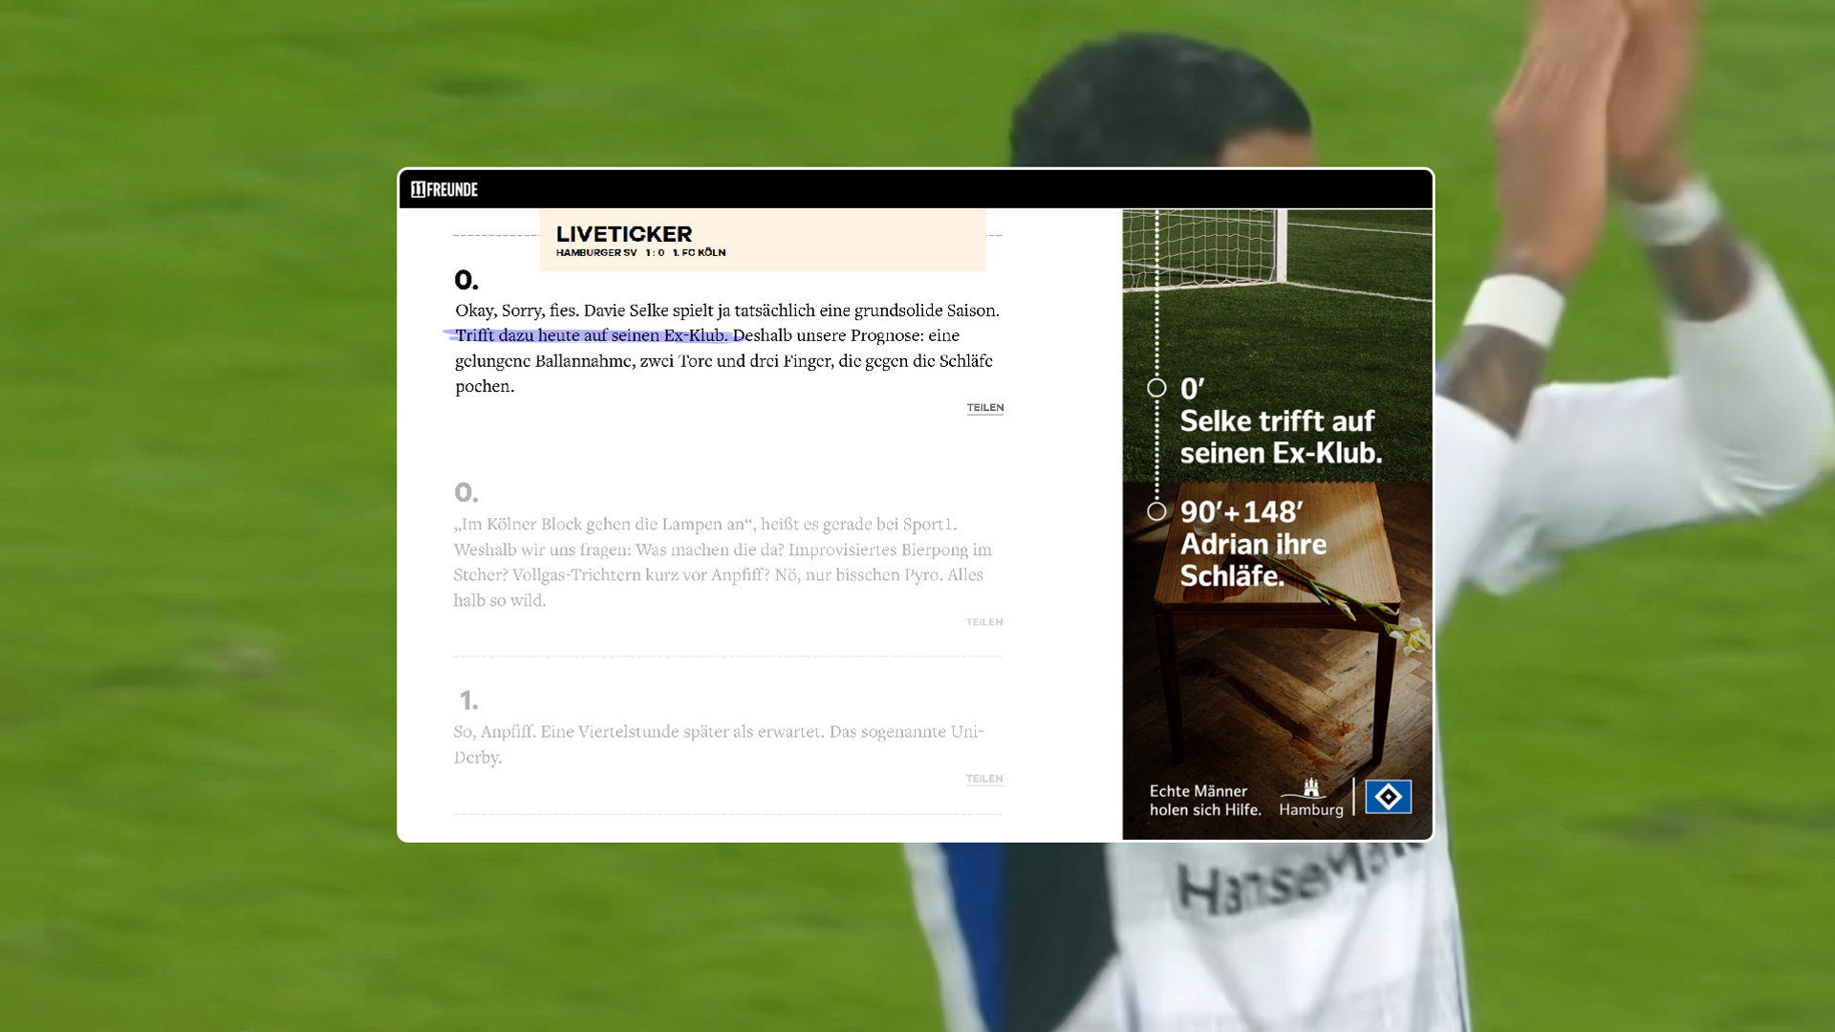Click the LIVETICKER heading

(x=624, y=234)
